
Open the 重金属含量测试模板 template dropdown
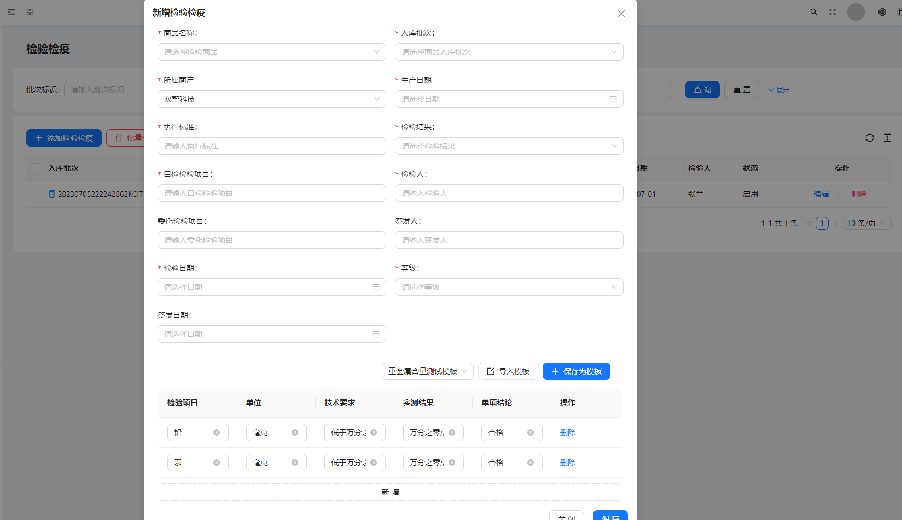pyautogui.click(x=428, y=371)
